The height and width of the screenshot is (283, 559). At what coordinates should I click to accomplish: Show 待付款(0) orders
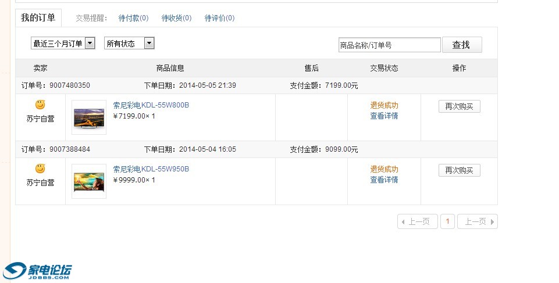133,18
